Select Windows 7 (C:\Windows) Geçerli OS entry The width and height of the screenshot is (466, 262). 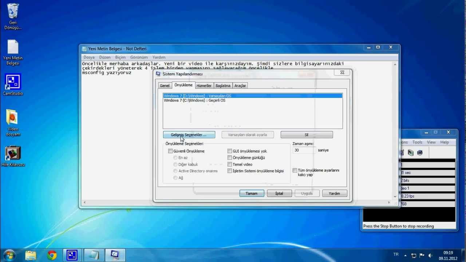point(253,100)
